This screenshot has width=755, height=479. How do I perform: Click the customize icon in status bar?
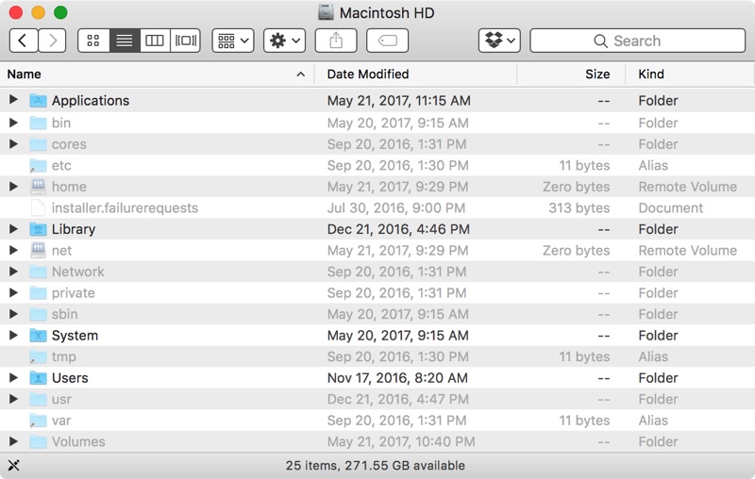tap(13, 465)
